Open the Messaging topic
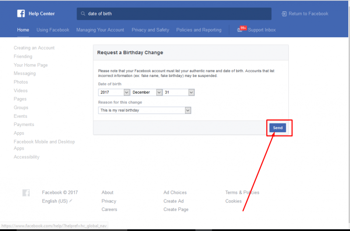Image resolution: width=350 pixels, height=231 pixels. pos(25,73)
